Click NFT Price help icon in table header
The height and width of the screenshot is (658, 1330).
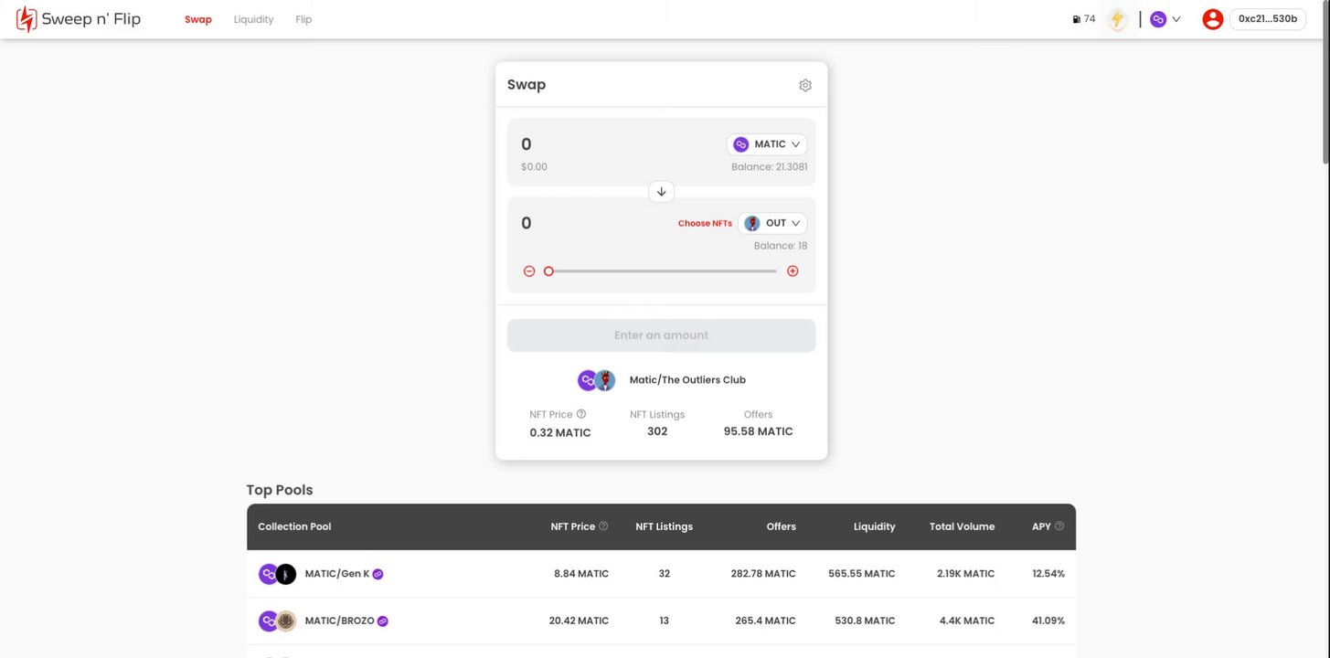click(603, 526)
